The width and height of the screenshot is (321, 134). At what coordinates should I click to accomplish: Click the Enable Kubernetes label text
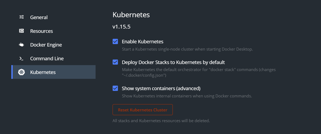point(143,42)
